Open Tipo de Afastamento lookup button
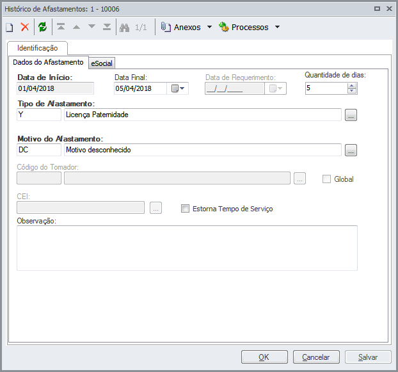The height and width of the screenshot is (372, 398). click(351, 115)
